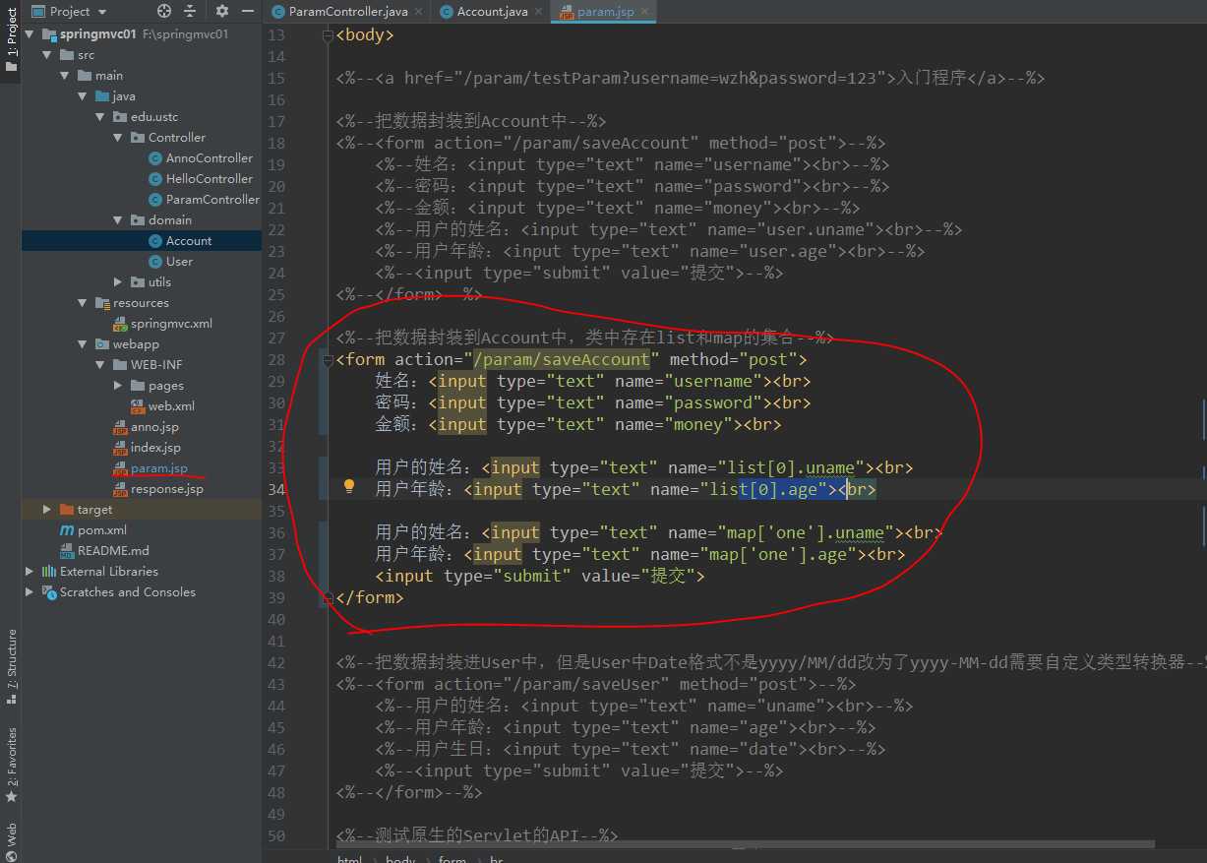
Task: Select the utils package row
Action: click(x=142, y=282)
